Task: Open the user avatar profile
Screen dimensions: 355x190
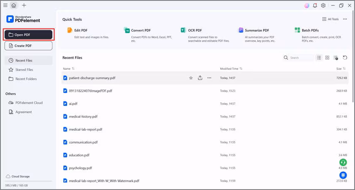Action: coord(306,6)
